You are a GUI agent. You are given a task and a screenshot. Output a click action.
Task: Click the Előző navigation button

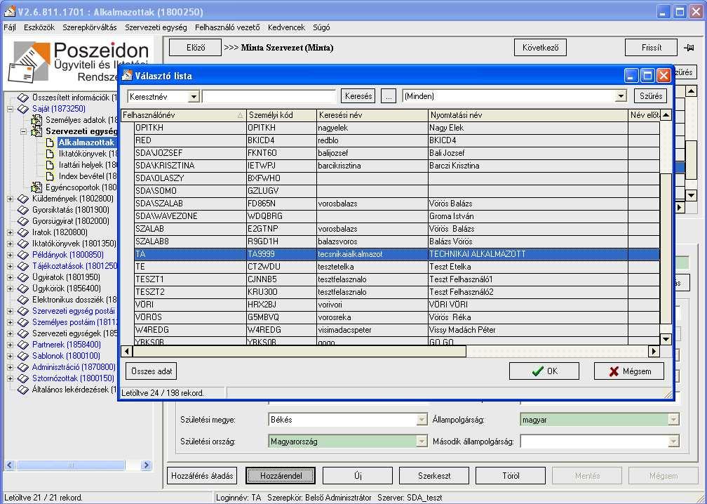tap(195, 47)
